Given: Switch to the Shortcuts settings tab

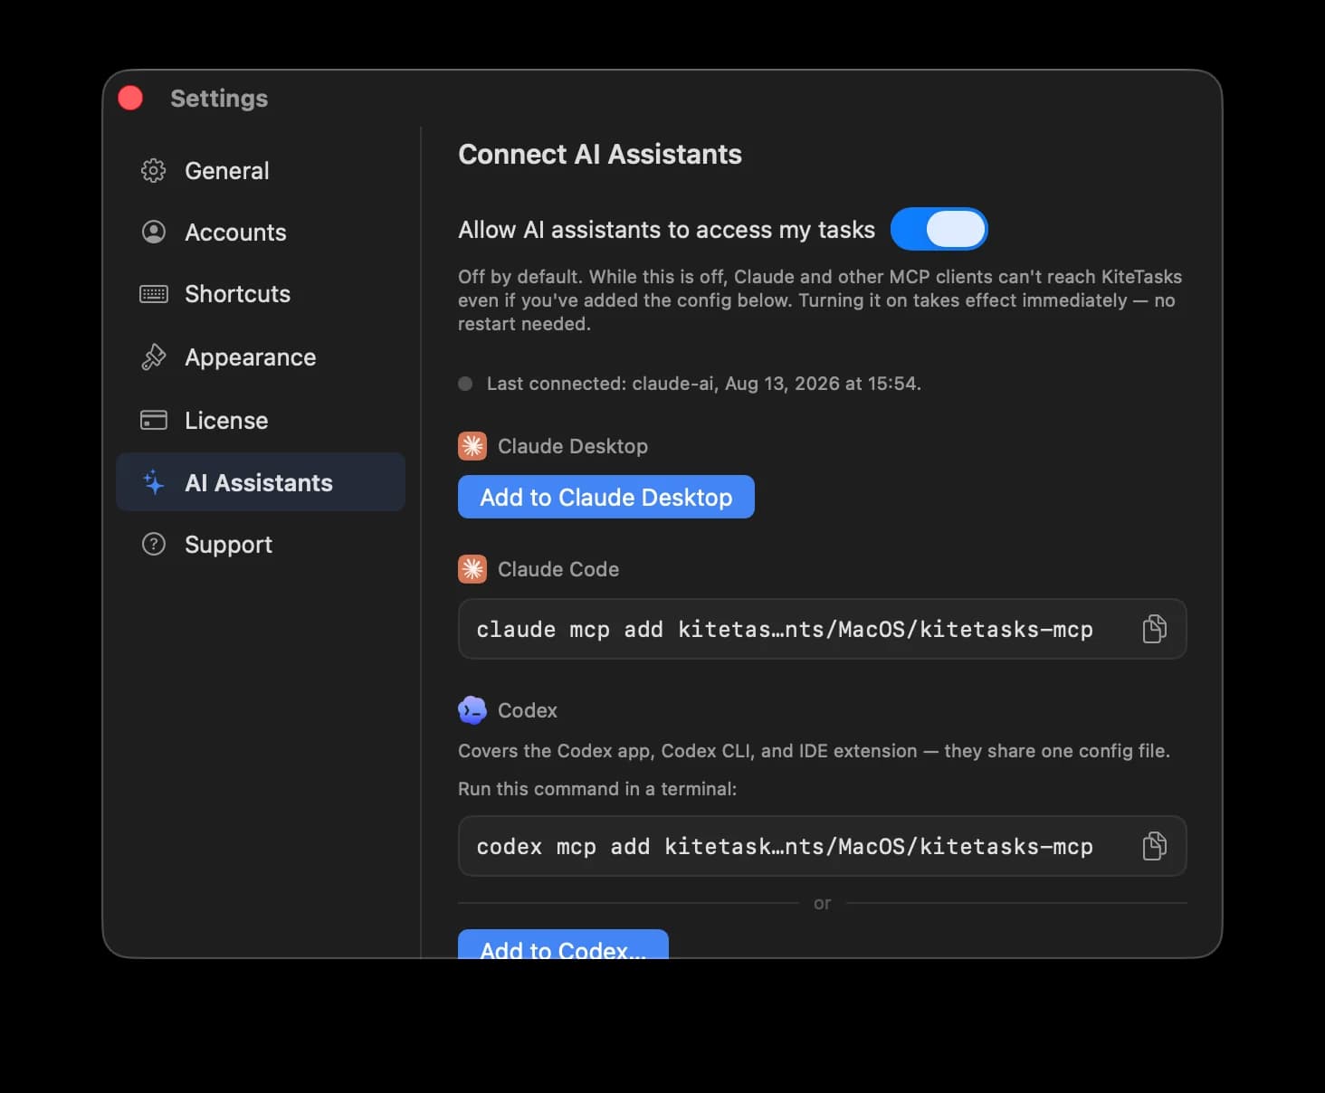Looking at the screenshot, I should tap(261, 294).
